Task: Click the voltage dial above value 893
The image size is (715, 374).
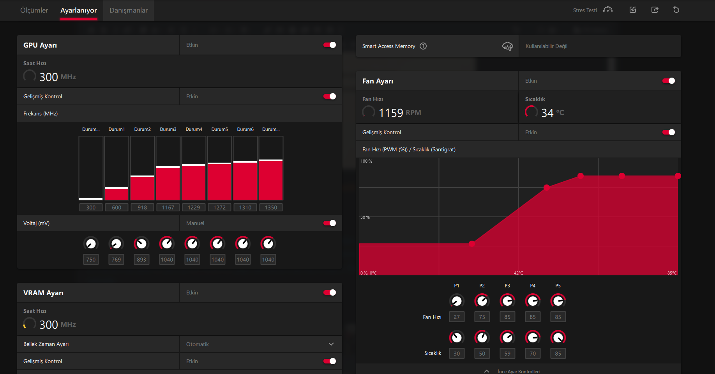Action: (x=141, y=244)
